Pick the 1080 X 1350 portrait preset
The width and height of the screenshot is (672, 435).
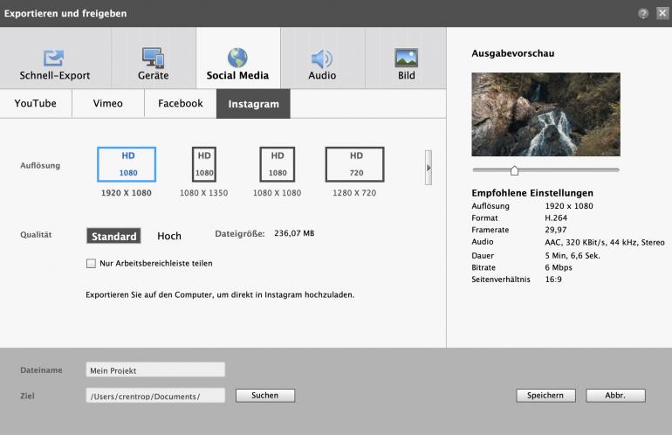[x=203, y=164]
